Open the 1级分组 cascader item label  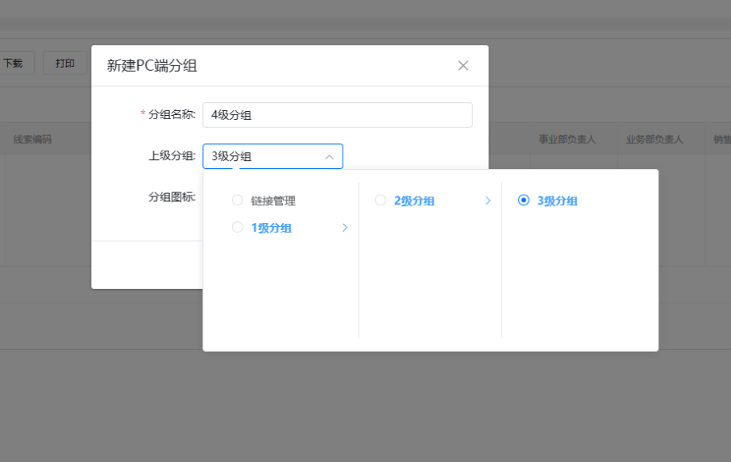(272, 228)
